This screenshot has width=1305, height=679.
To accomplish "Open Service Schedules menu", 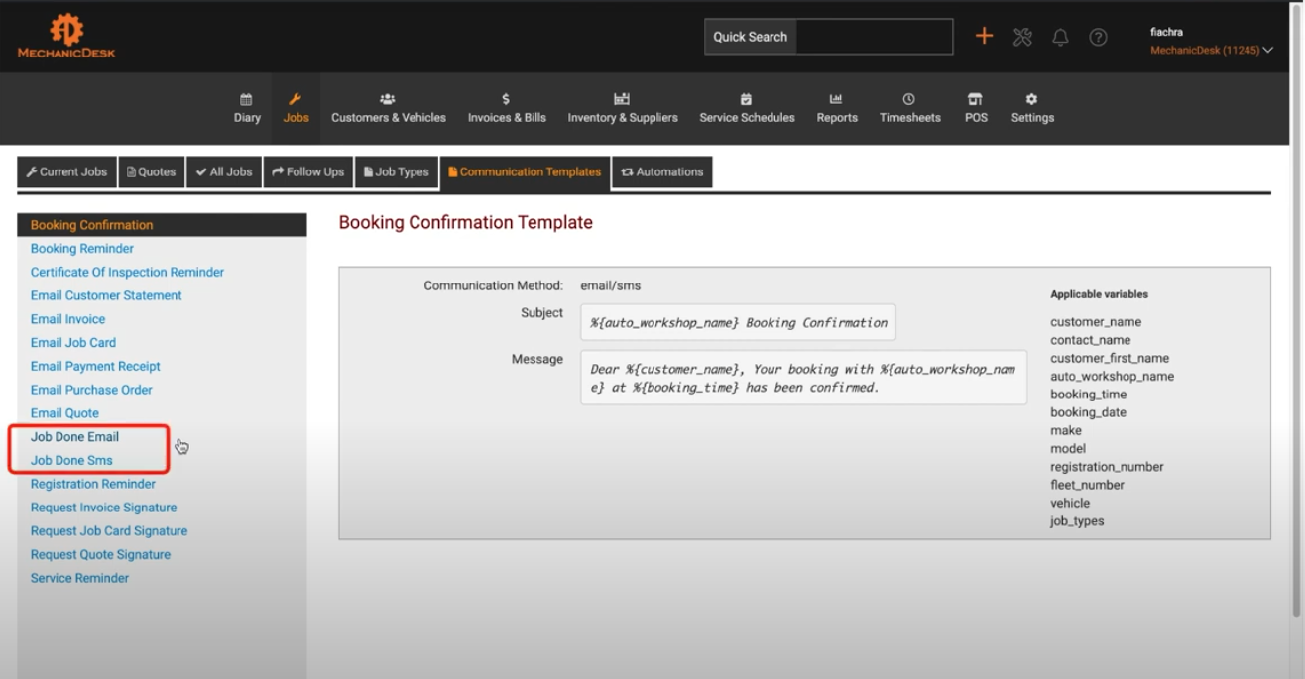I will tap(747, 108).
